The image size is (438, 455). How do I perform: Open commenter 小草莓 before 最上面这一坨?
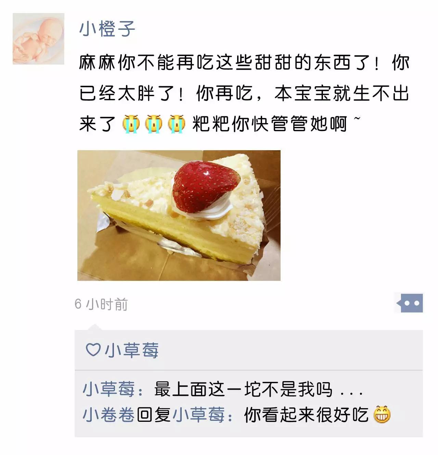coord(109,389)
